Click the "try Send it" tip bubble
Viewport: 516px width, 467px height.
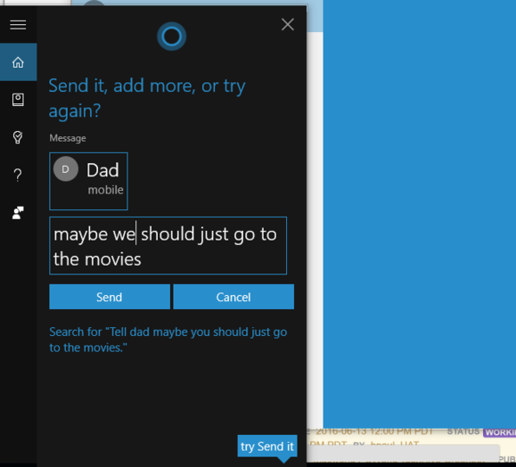click(267, 447)
